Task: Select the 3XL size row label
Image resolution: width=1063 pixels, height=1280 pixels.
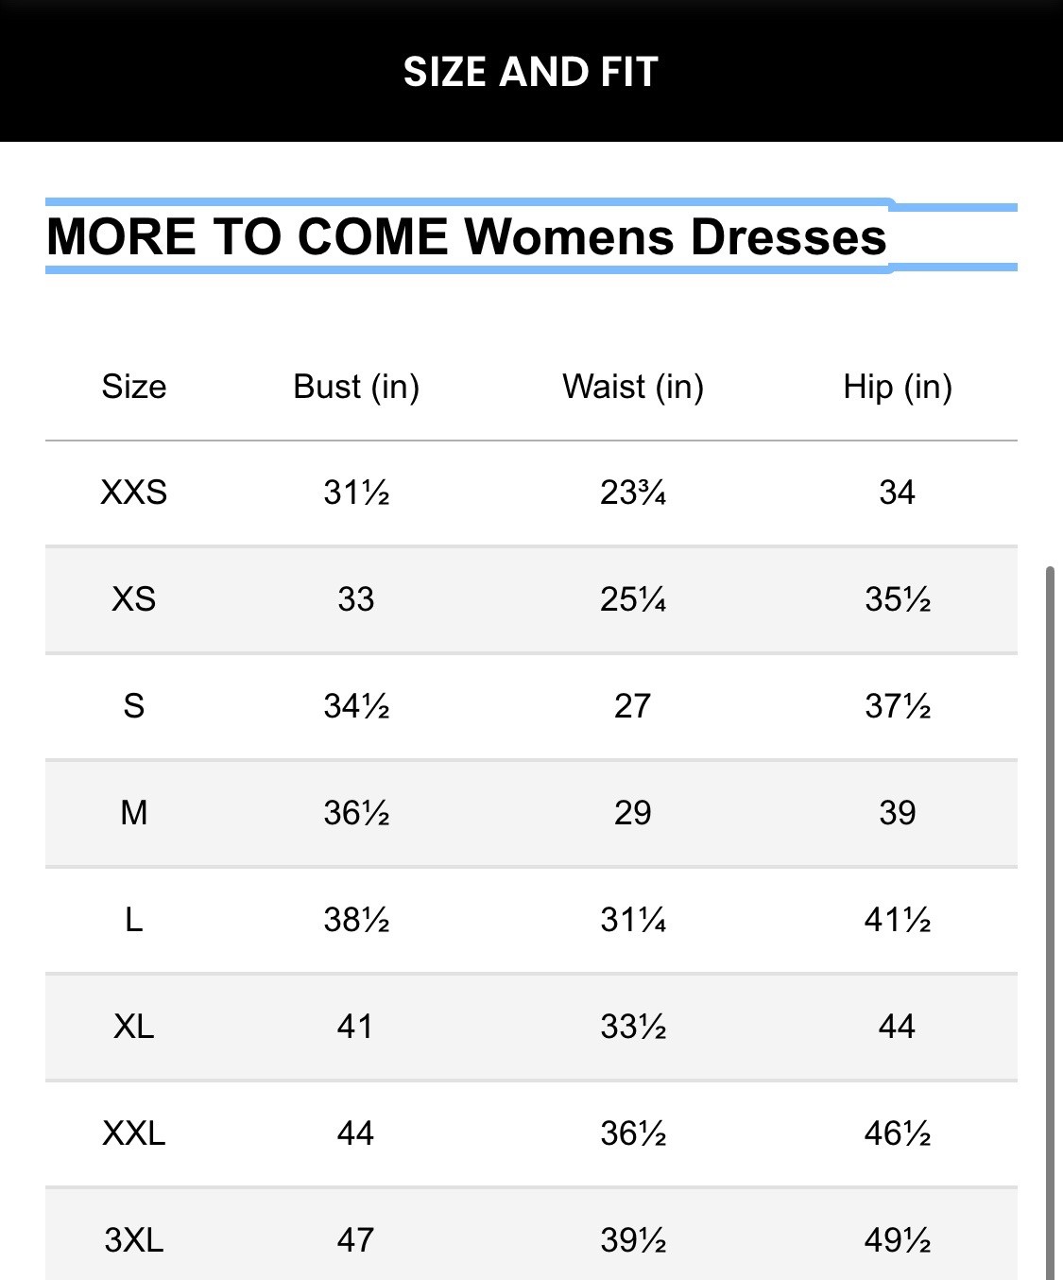Action: [134, 1240]
